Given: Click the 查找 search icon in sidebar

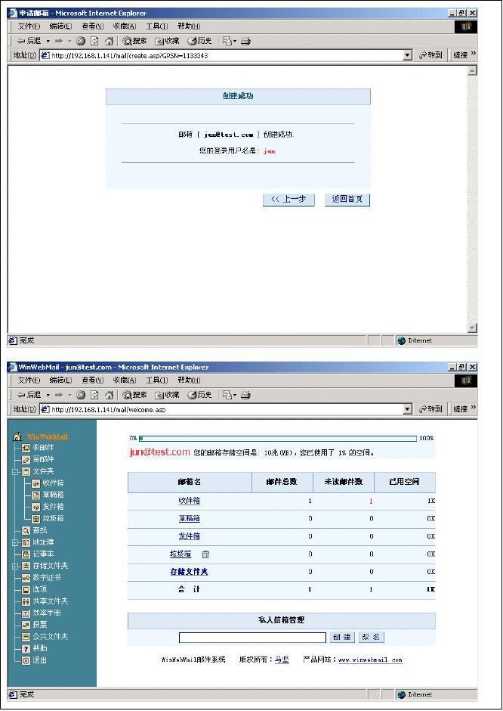Looking at the screenshot, I should click(x=26, y=530).
